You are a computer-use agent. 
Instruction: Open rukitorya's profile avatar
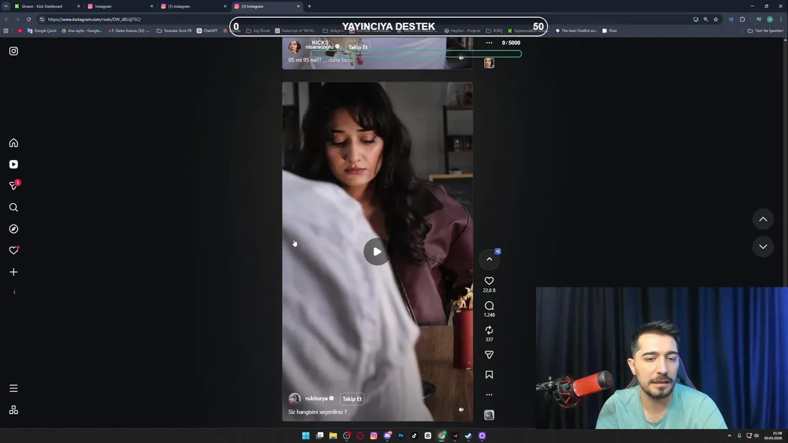(295, 399)
